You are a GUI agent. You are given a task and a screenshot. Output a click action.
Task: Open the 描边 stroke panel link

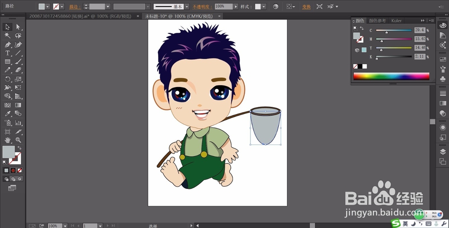75,7
